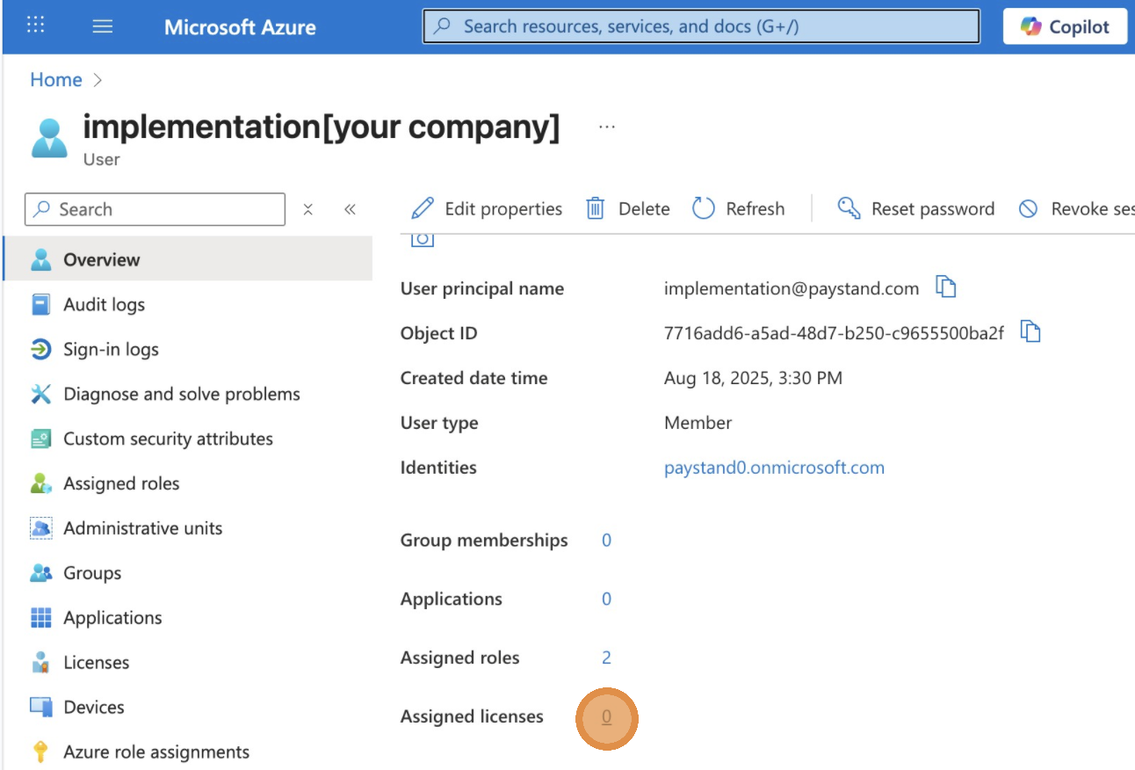Click the Administrative units icon
This screenshot has width=1135, height=770.
tap(40, 529)
